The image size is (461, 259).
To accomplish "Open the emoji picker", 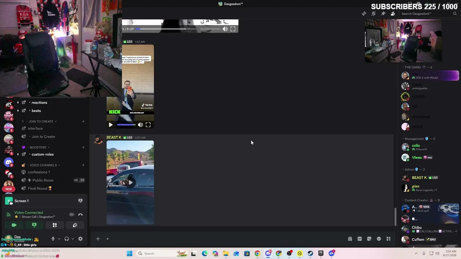I will coord(379,239).
